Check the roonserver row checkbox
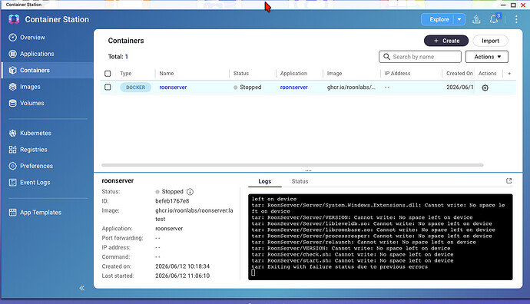 (108, 88)
